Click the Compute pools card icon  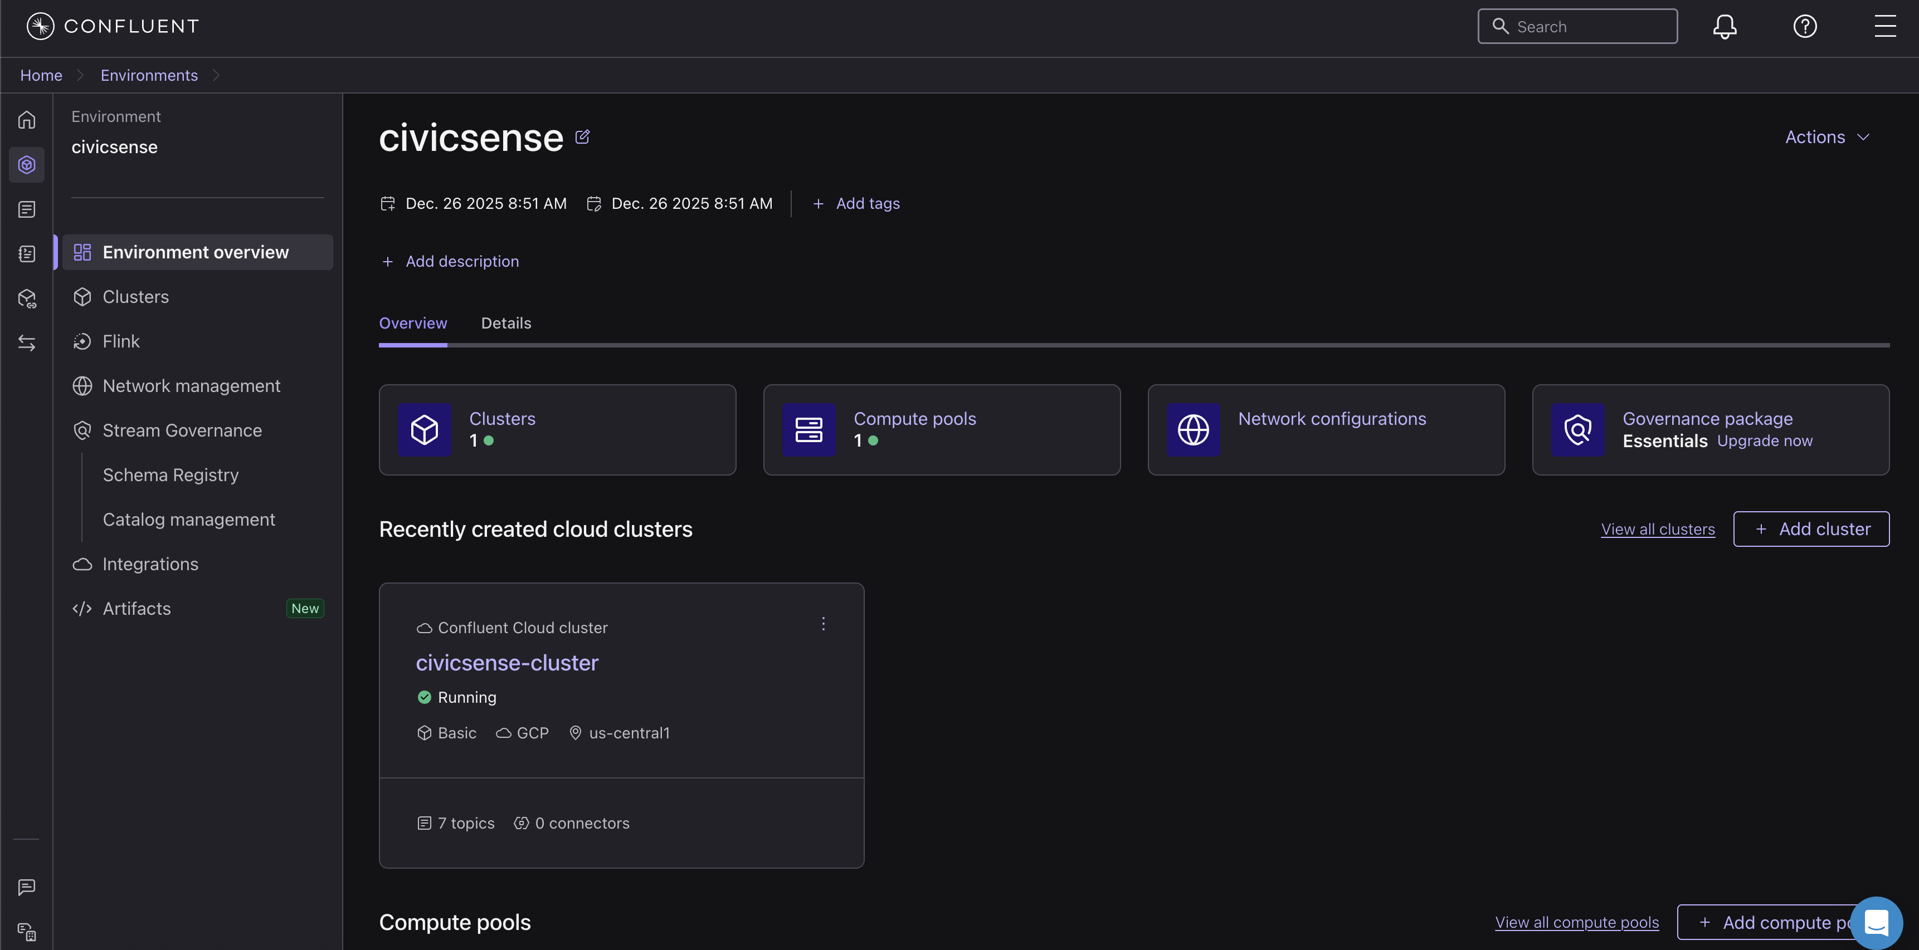[x=808, y=429]
